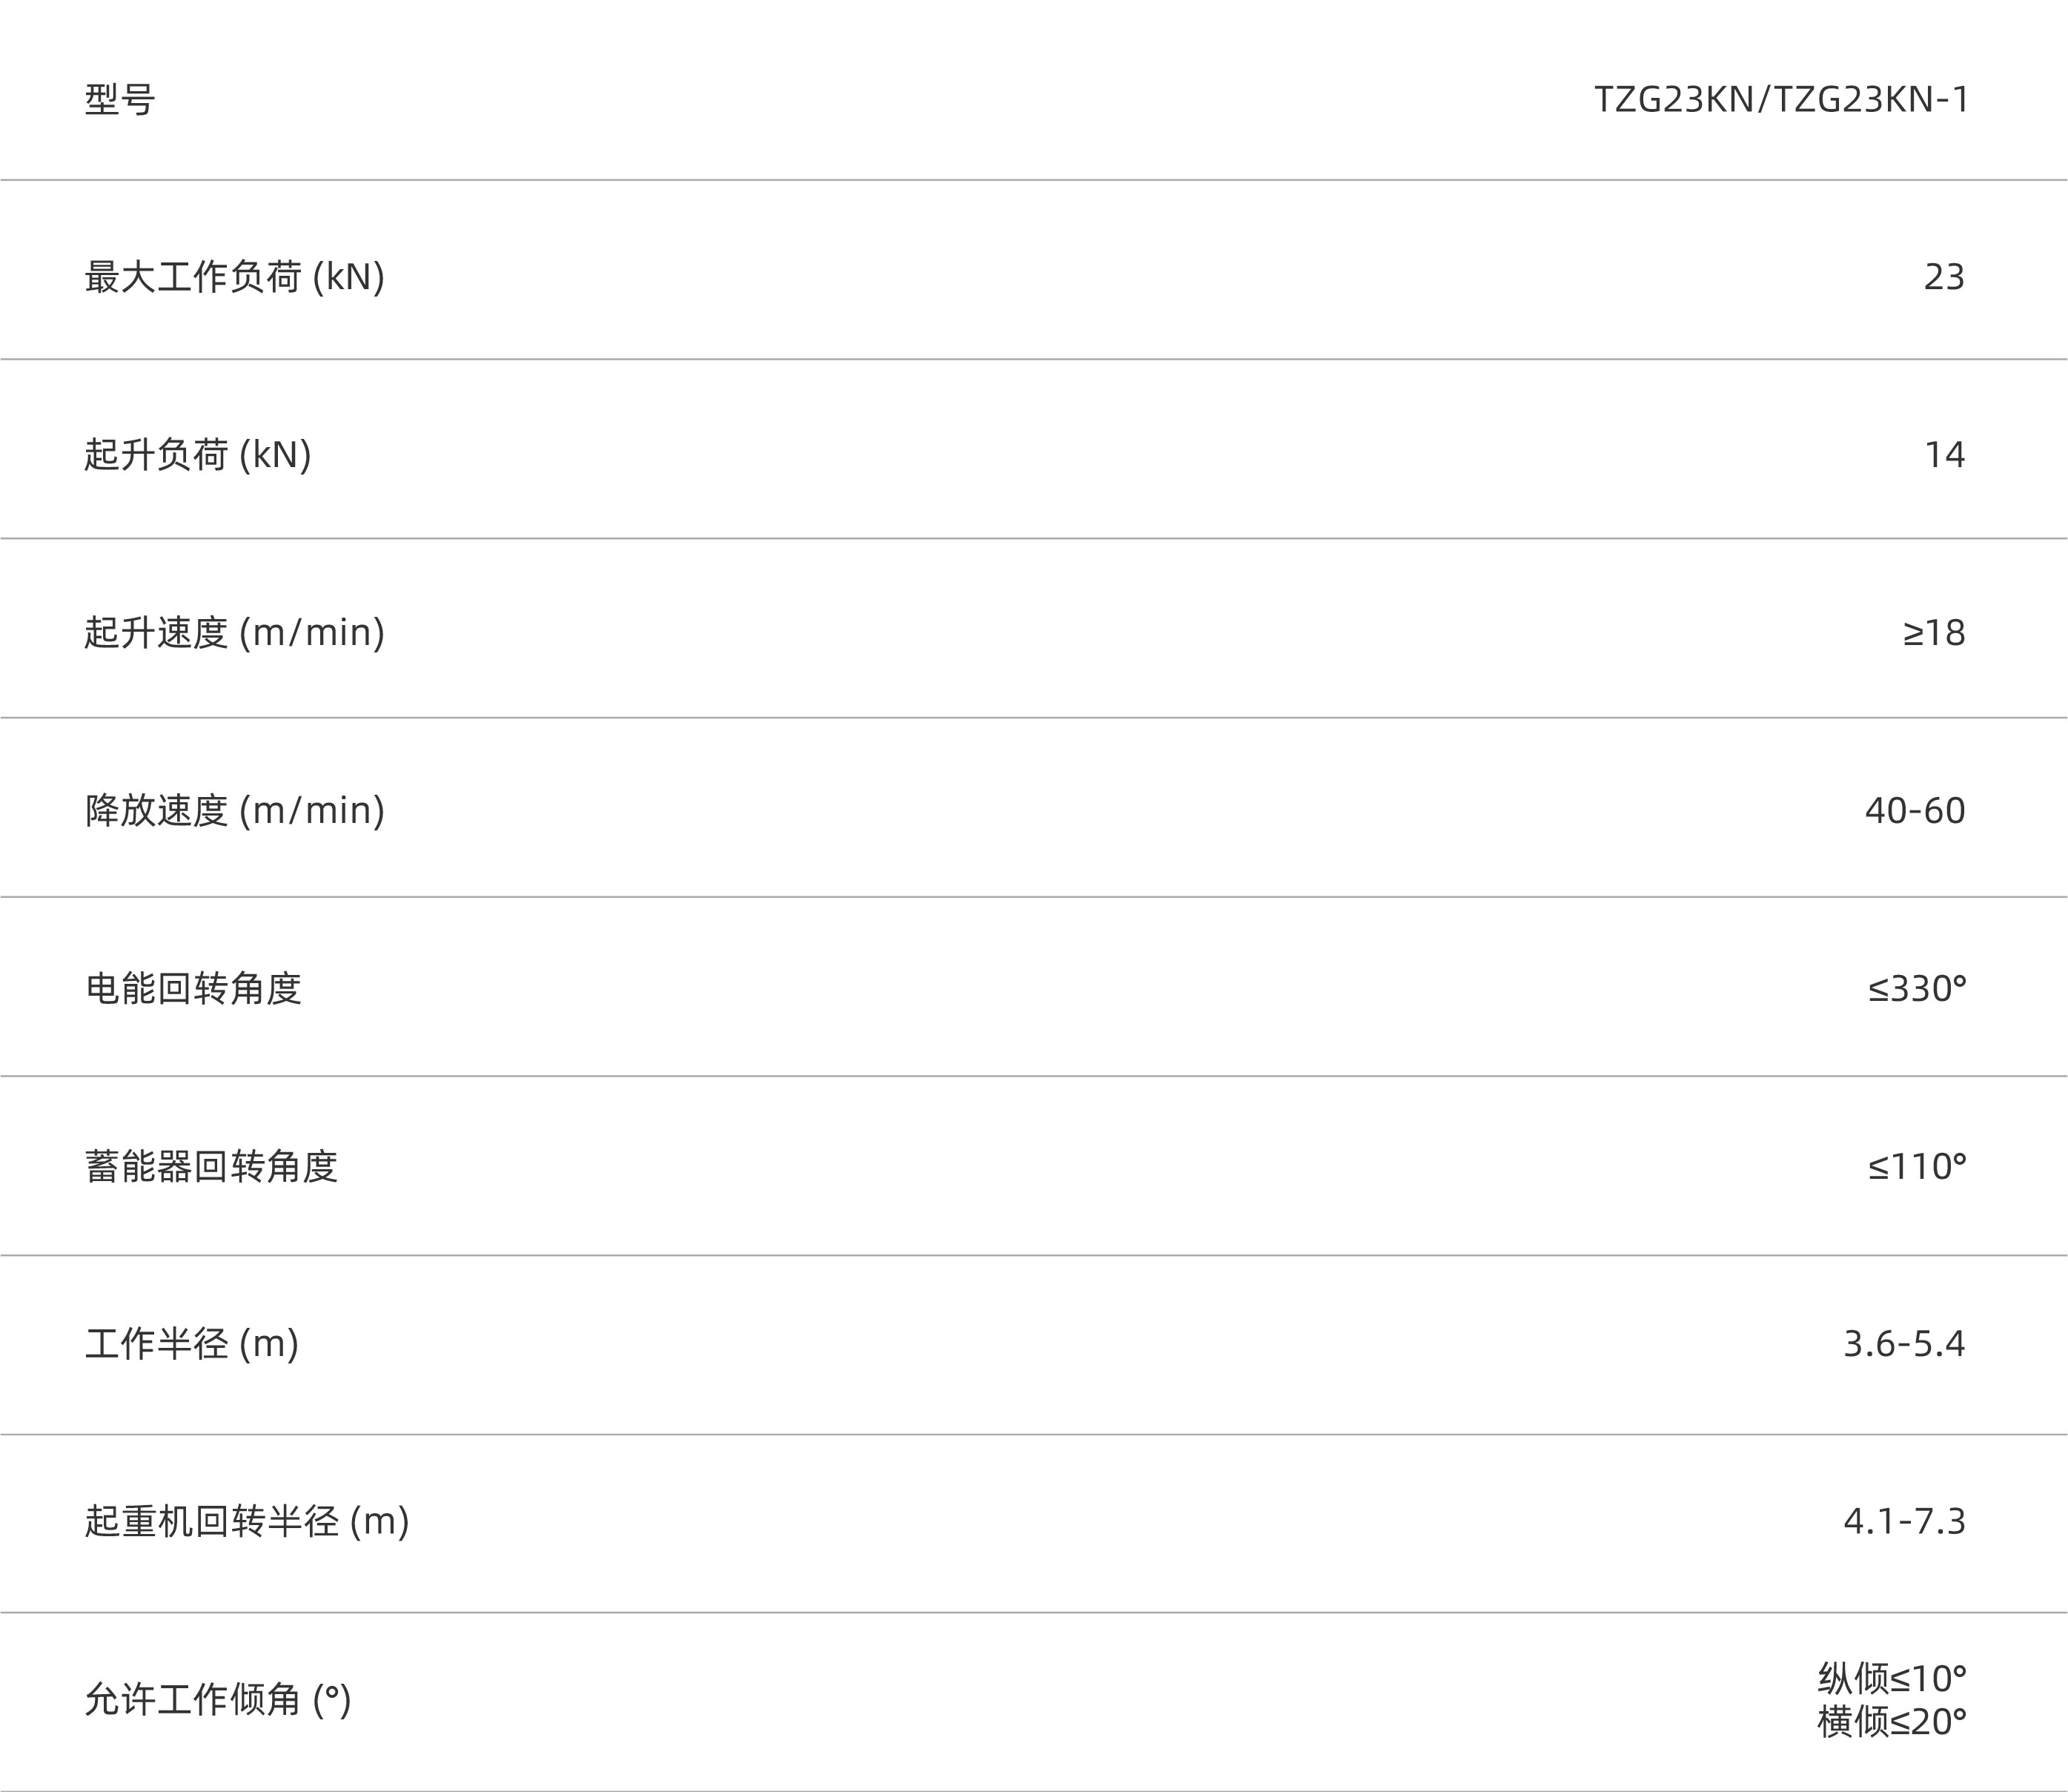Select the slewing radius value 4.1-7.3
The height and width of the screenshot is (1792, 2068).
pos(1903,1522)
